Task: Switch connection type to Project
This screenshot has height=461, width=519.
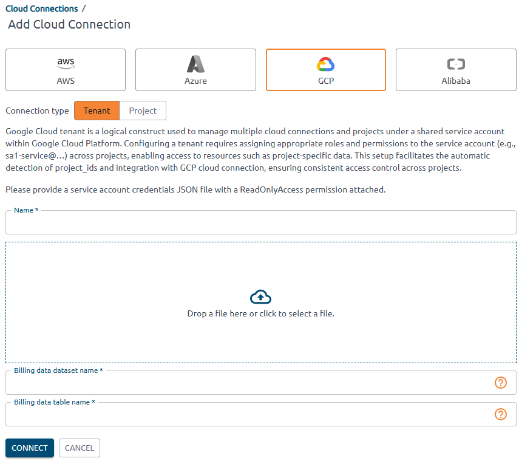Action: [x=142, y=111]
